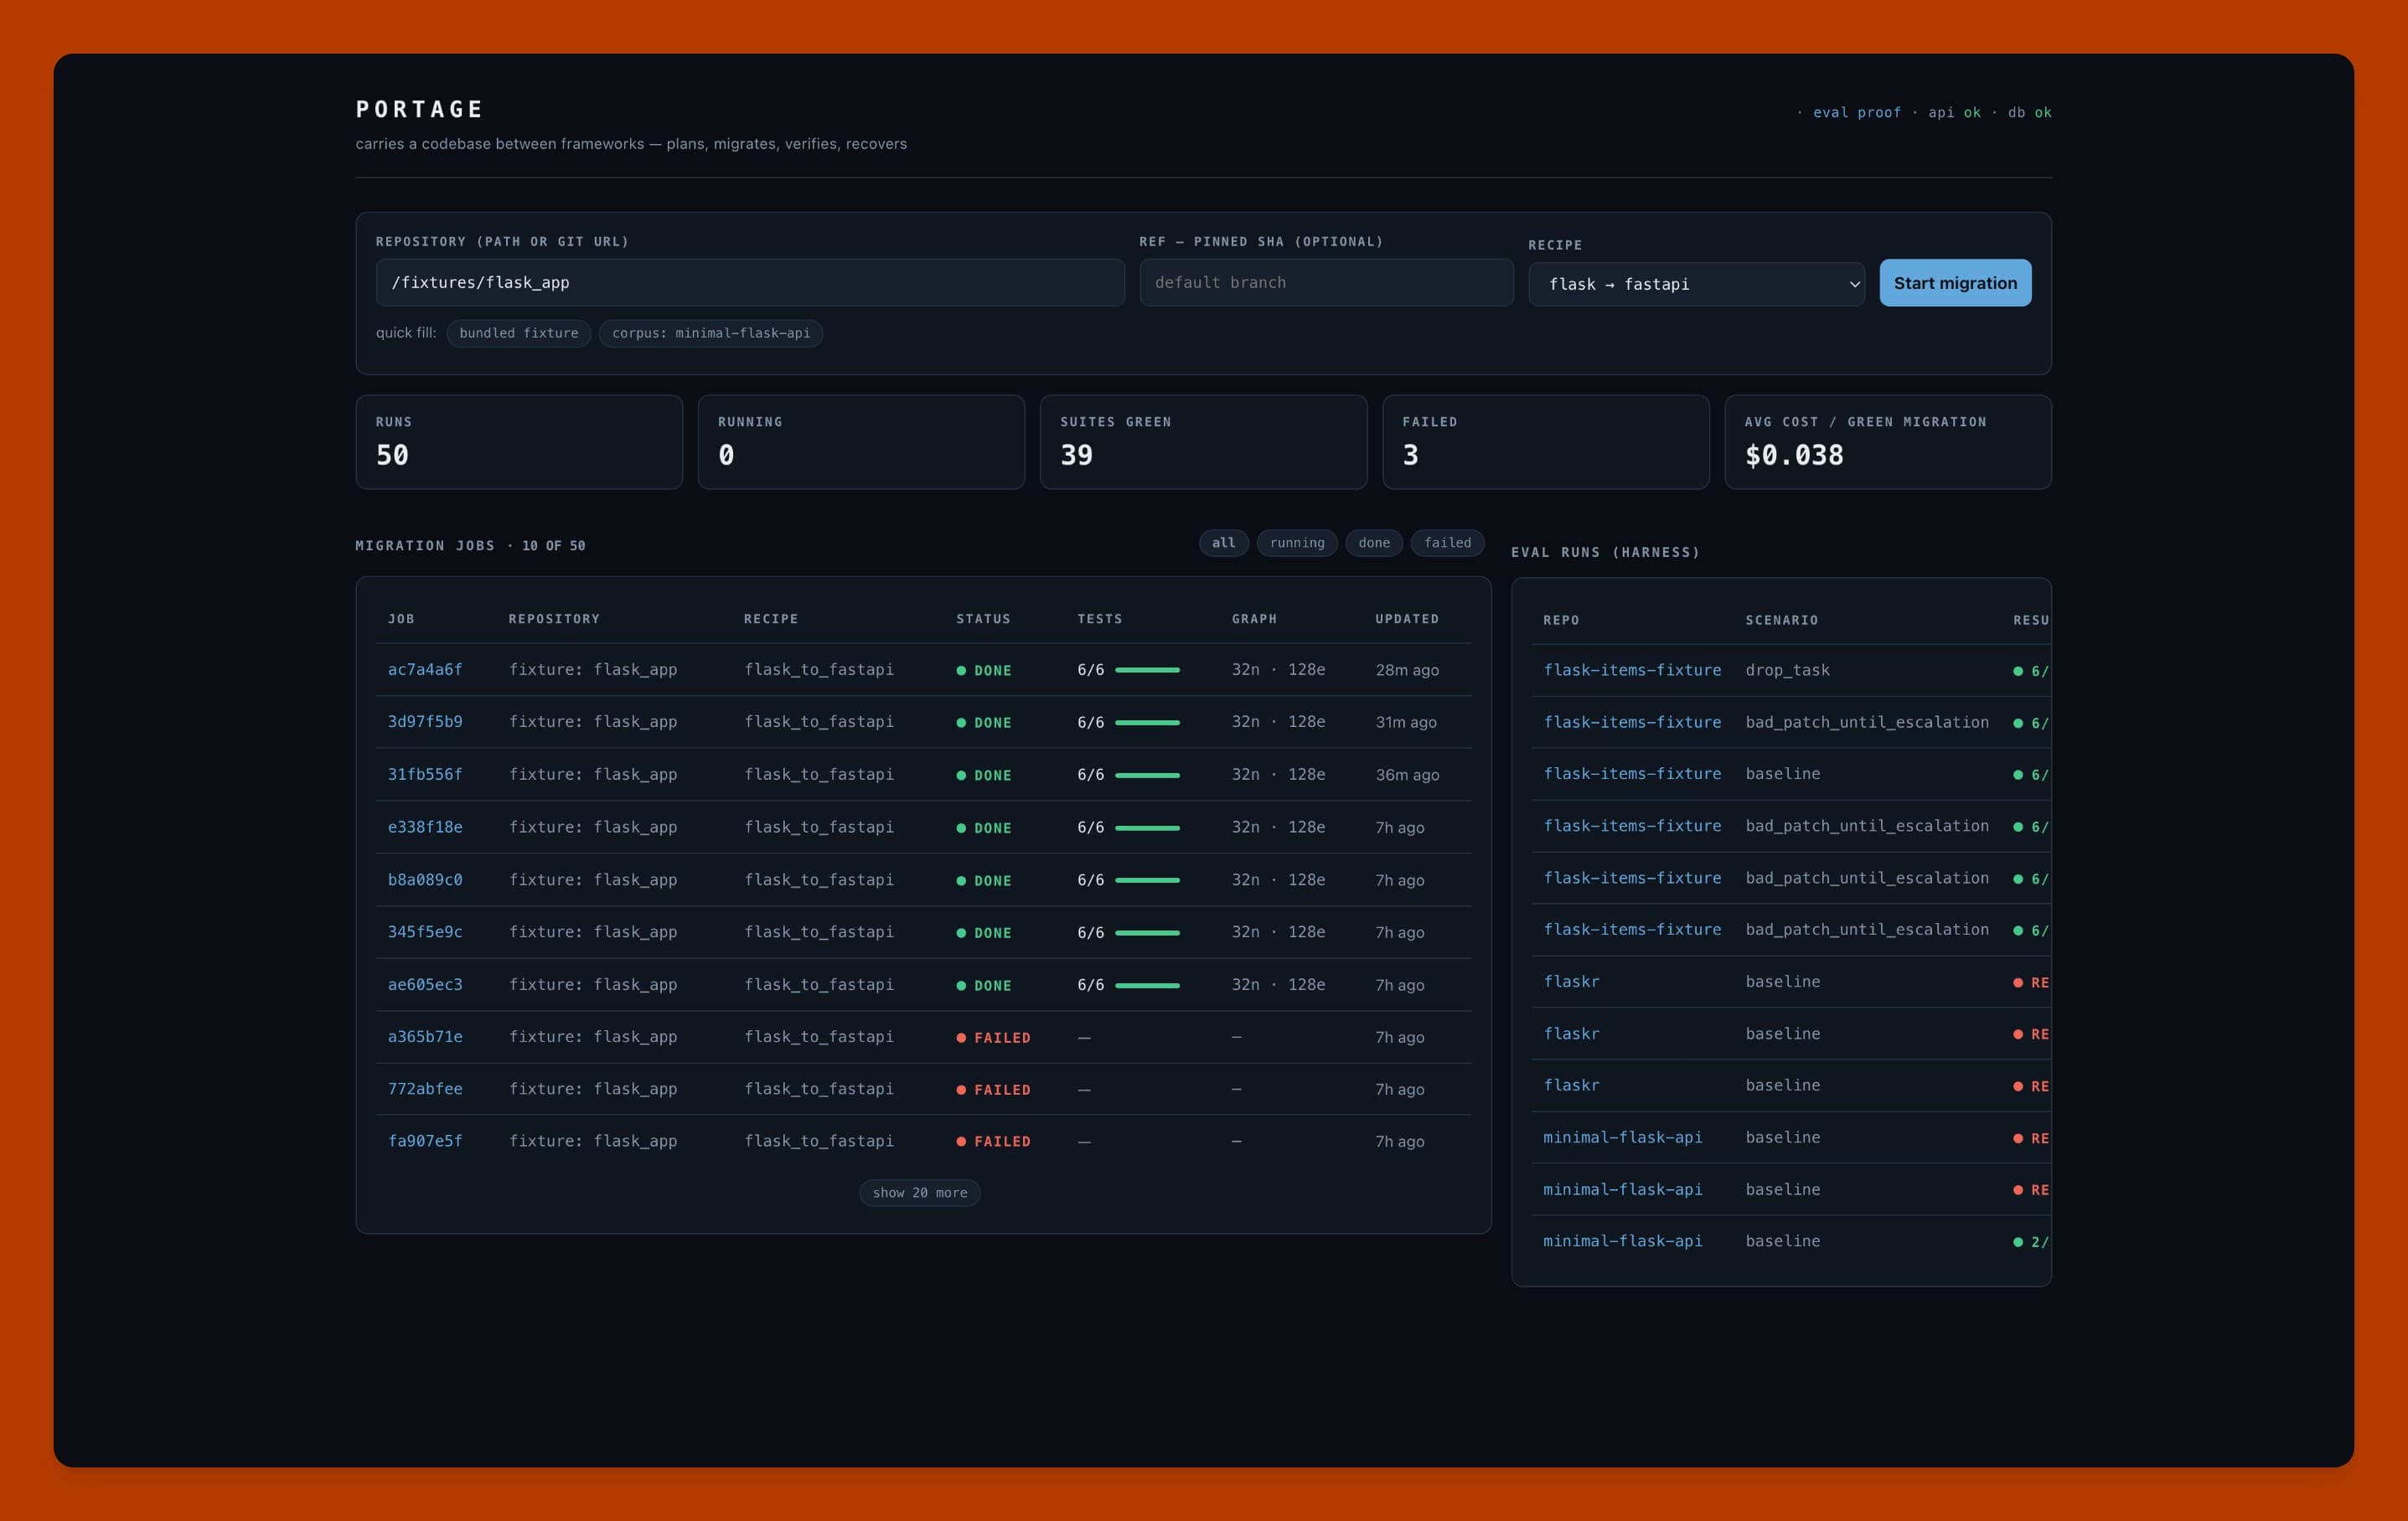Screen dimensions: 2408x1521
Task: Focus the pinned SHA ref field
Action: pyautogui.click(x=1326, y=283)
